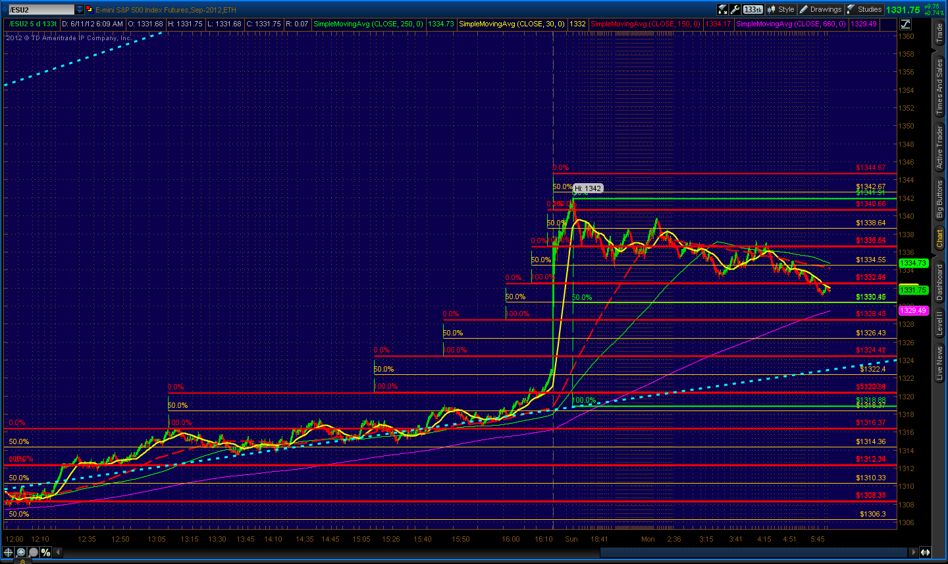Click the zoom out magnifier icon
Image resolution: width=948 pixels, height=564 pixels.
tap(33, 552)
